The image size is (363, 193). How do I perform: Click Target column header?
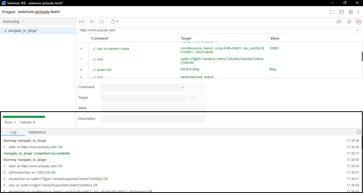point(186,38)
